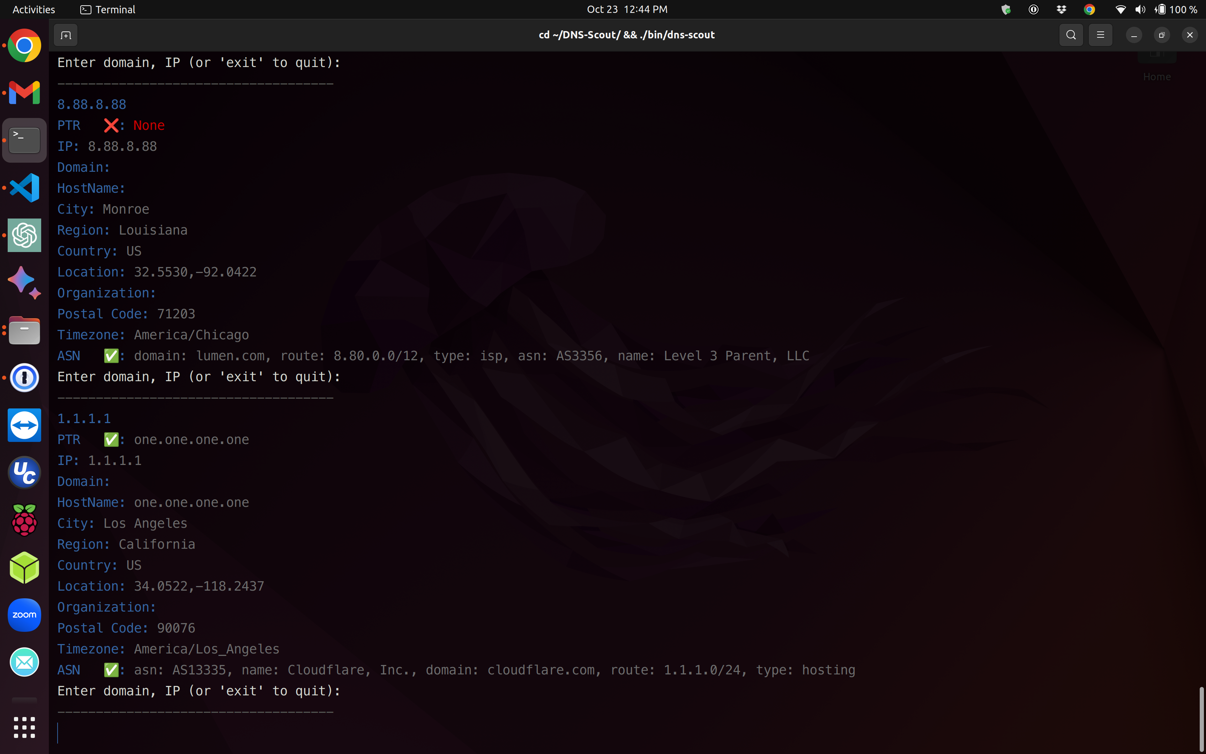This screenshot has height=754, width=1206.
Task: Click Timezone: America/Chicago line
Action: click(153, 335)
